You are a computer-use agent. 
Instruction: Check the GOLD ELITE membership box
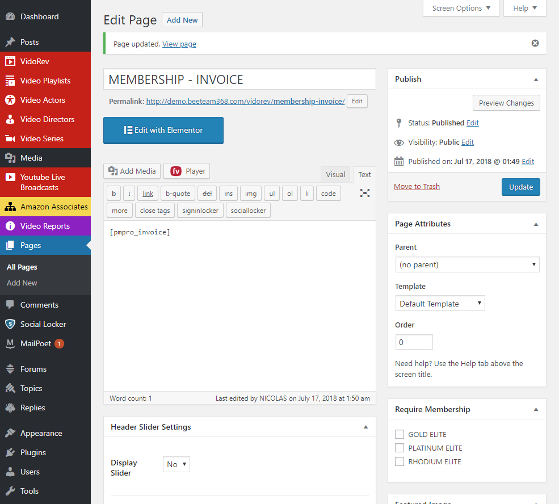tap(400, 434)
